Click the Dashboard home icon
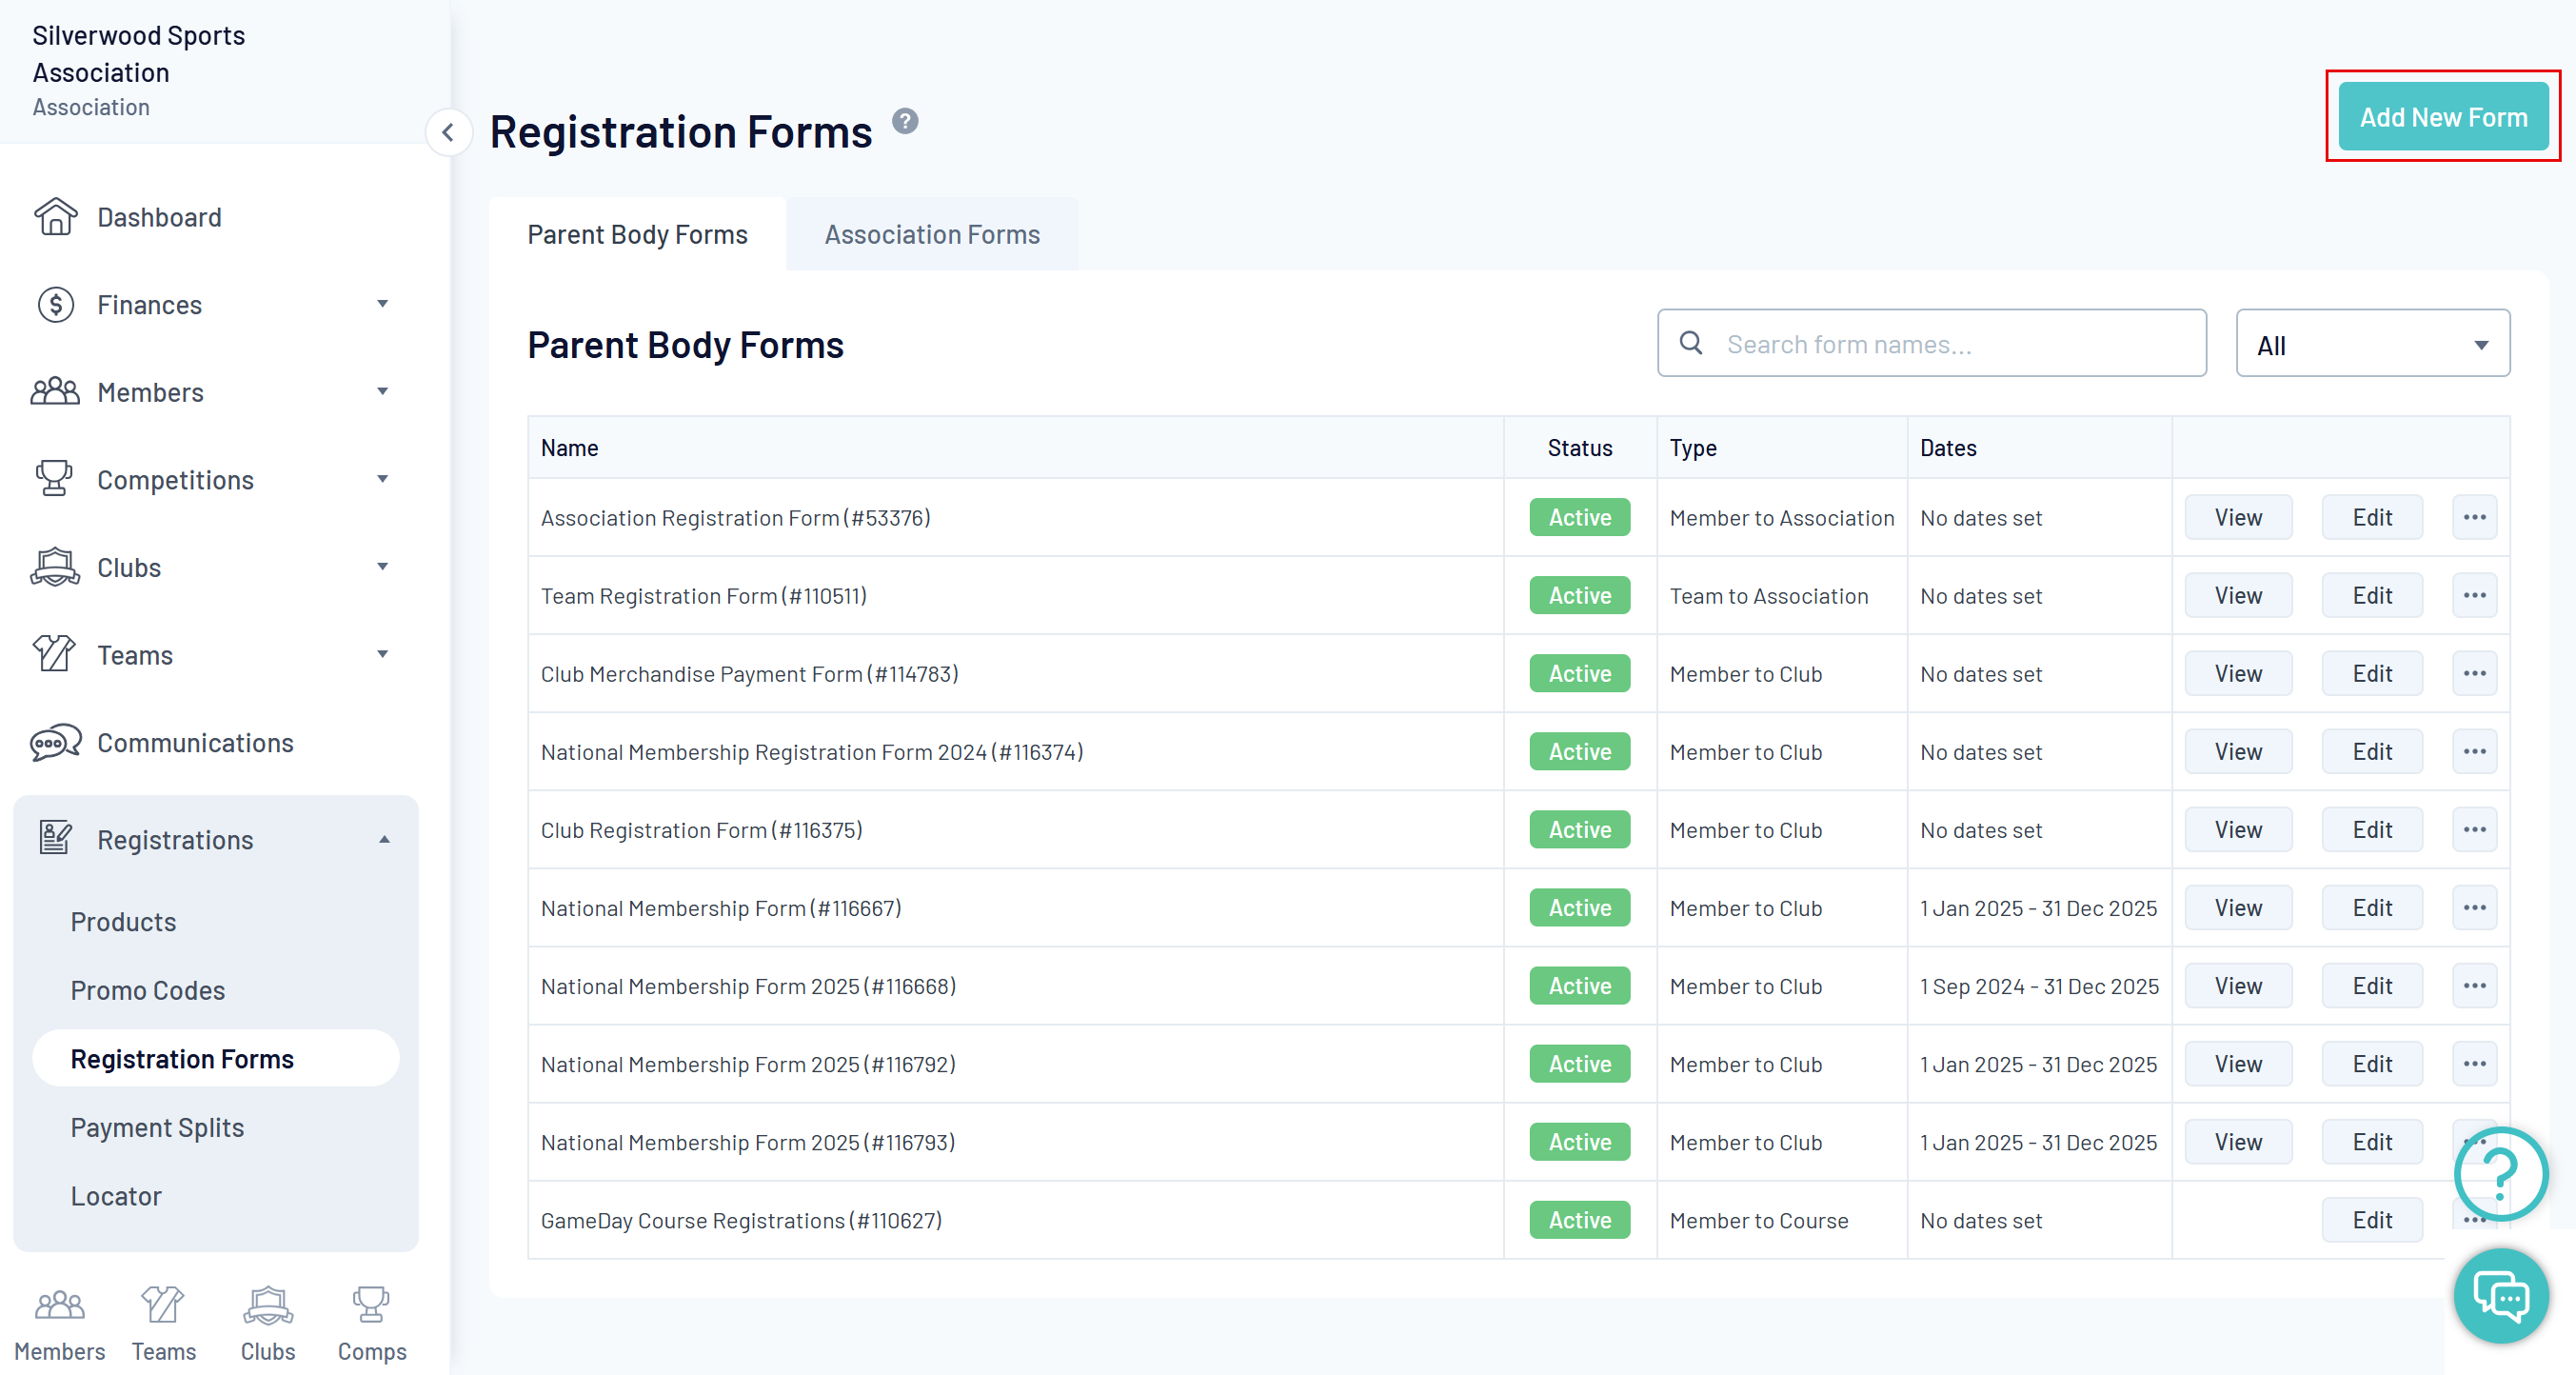Screen dimensions: 2576x1375 click(x=55, y=217)
